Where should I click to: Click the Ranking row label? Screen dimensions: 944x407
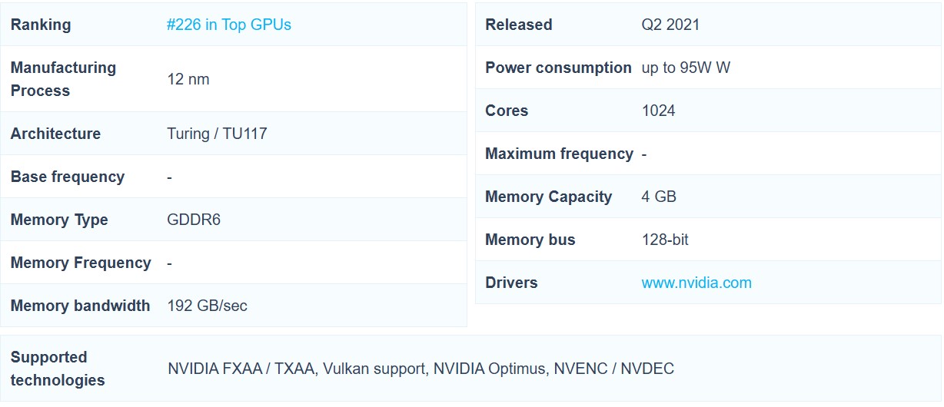tap(40, 25)
